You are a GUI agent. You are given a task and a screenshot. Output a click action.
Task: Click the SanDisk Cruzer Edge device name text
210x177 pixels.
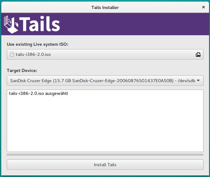click(x=103, y=81)
